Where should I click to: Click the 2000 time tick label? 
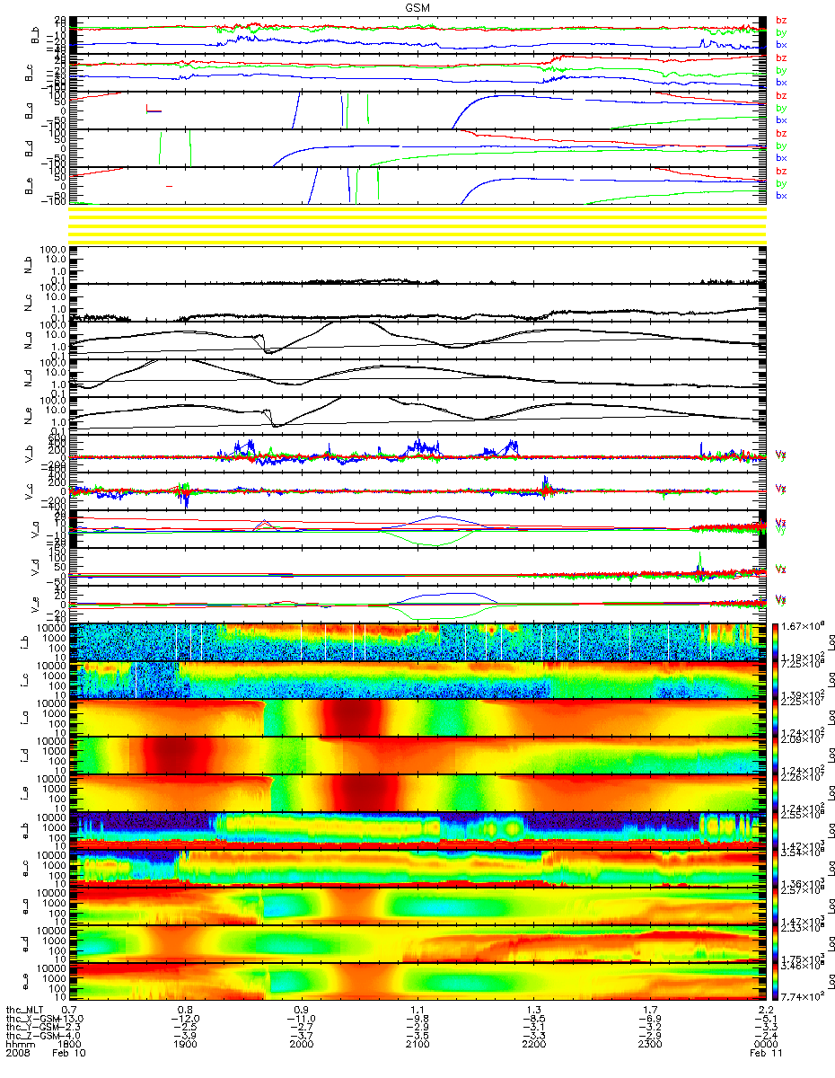point(302,1045)
